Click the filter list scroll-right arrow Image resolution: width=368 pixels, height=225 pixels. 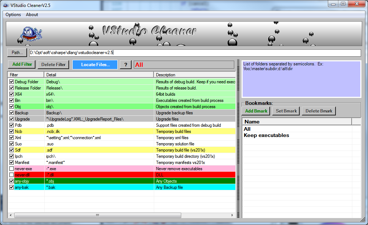232,215
